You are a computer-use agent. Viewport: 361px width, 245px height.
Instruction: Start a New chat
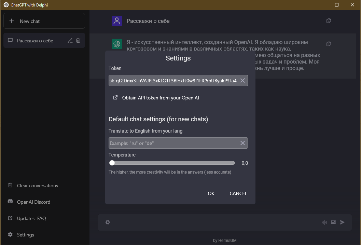[44, 21]
